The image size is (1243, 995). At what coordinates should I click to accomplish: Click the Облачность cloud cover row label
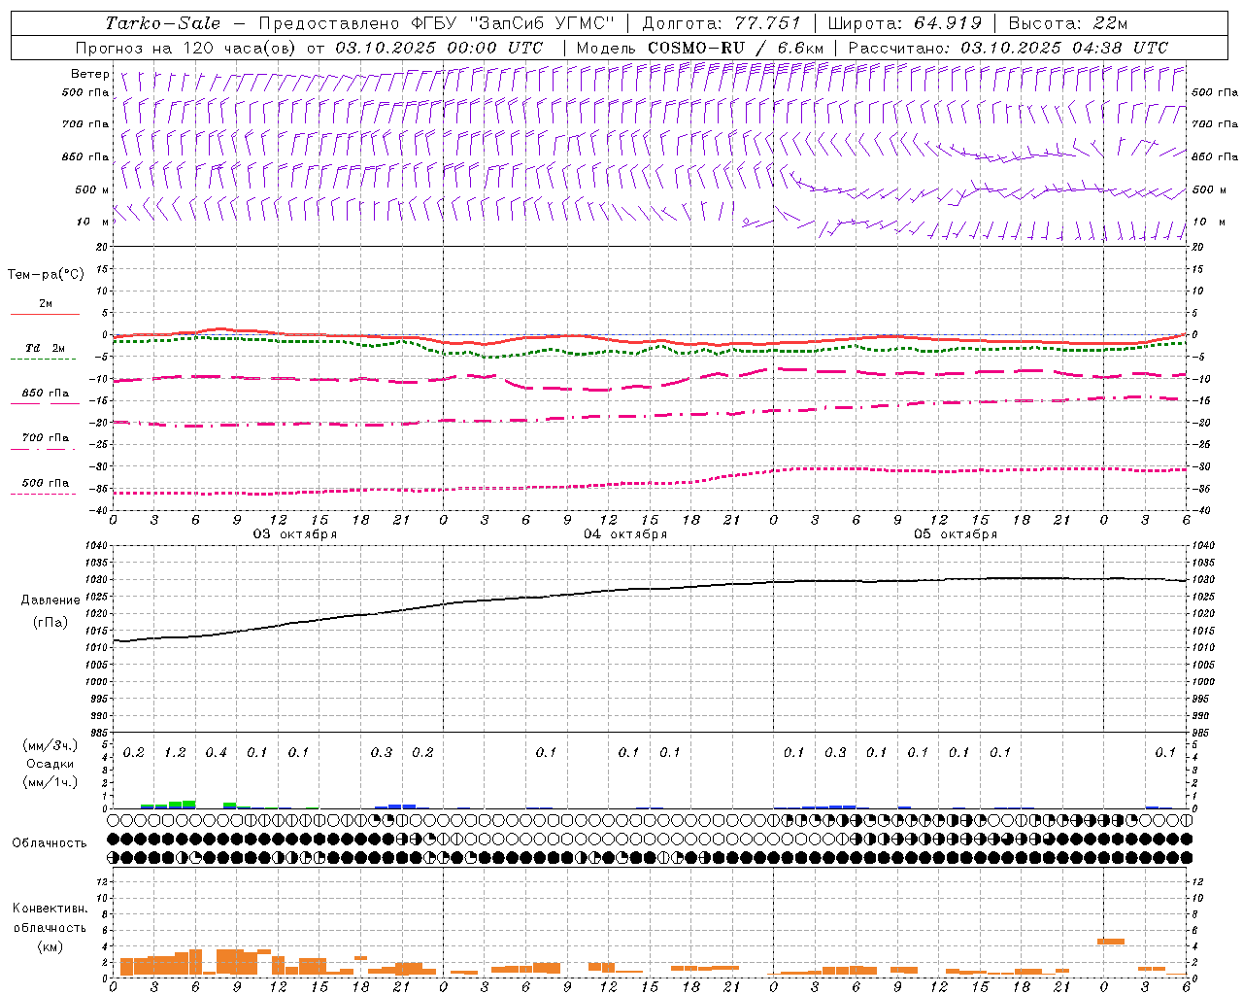[50, 843]
